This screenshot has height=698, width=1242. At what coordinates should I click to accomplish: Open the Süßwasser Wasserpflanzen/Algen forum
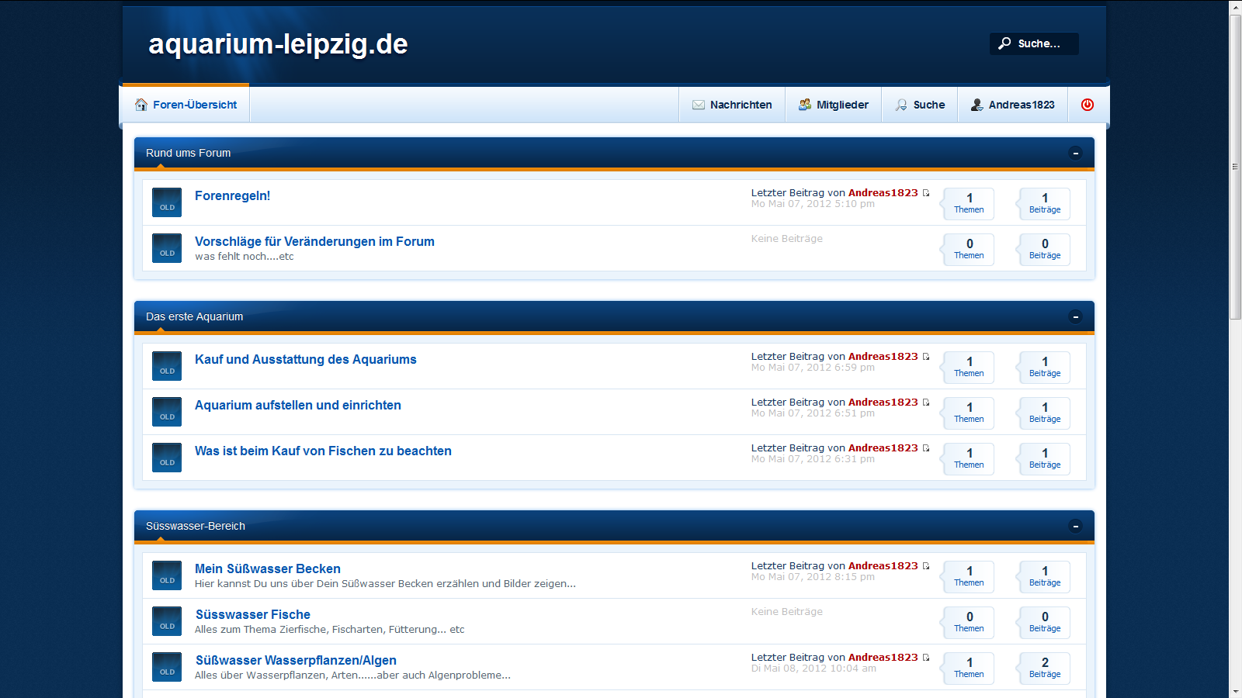pyautogui.click(x=296, y=661)
